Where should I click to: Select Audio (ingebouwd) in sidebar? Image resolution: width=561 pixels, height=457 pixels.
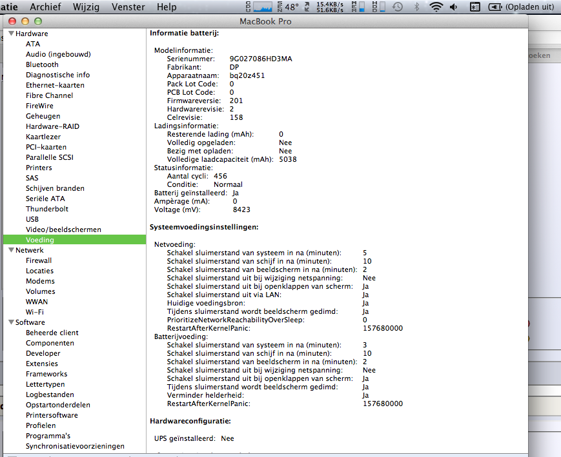point(58,54)
